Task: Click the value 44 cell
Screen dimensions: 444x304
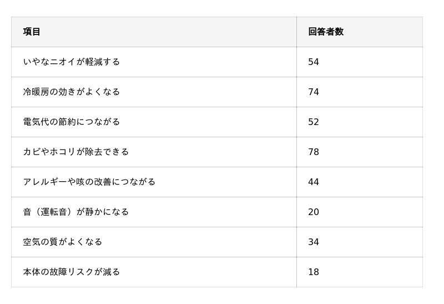Action: click(x=314, y=182)
